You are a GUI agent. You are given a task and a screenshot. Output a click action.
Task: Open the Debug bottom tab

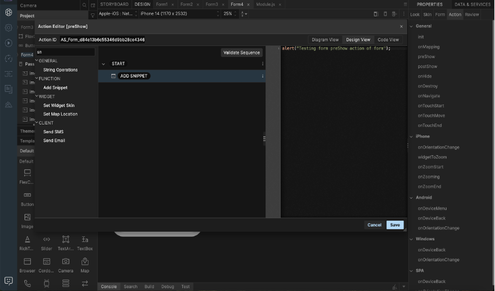click(167, 286)
